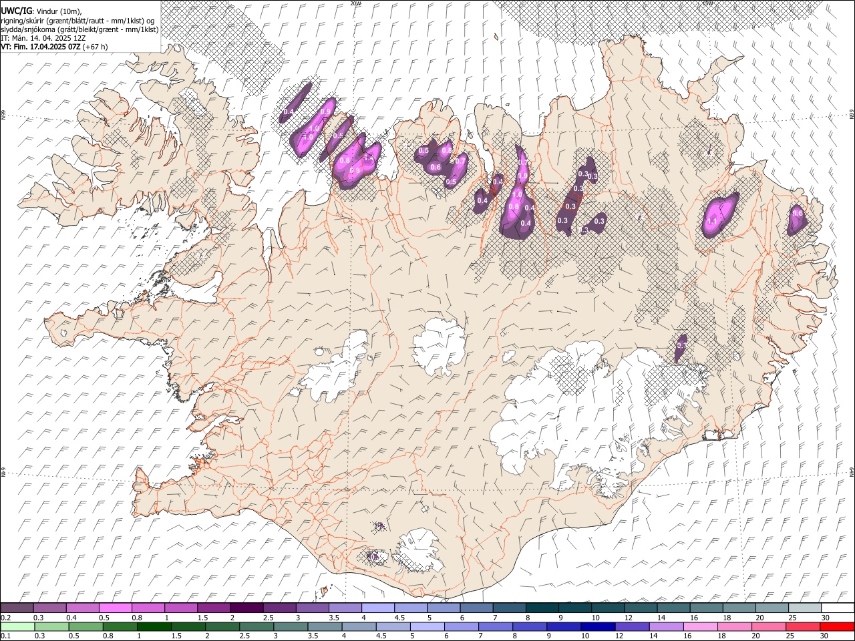
Task: Click the '0.9' value in the offshore northwest blob
Action: (x=326, y=112)
